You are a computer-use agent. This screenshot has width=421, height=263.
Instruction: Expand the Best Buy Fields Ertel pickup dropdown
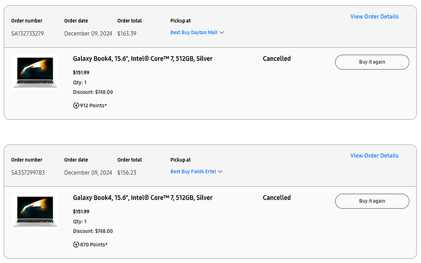pos(220,172)
